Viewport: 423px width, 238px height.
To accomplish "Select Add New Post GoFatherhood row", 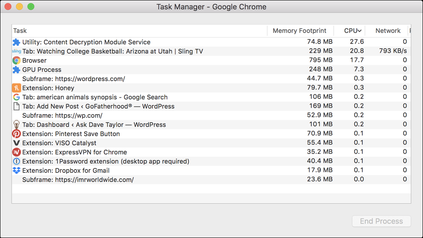I will (x=211, y=107).
